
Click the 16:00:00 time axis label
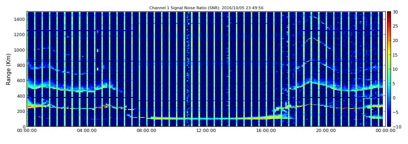click(x=266, y=131)
